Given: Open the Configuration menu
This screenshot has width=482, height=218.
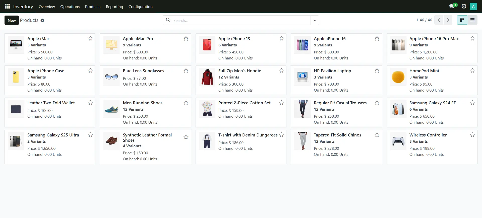Looking at the screenshot, I should point(140,7).
